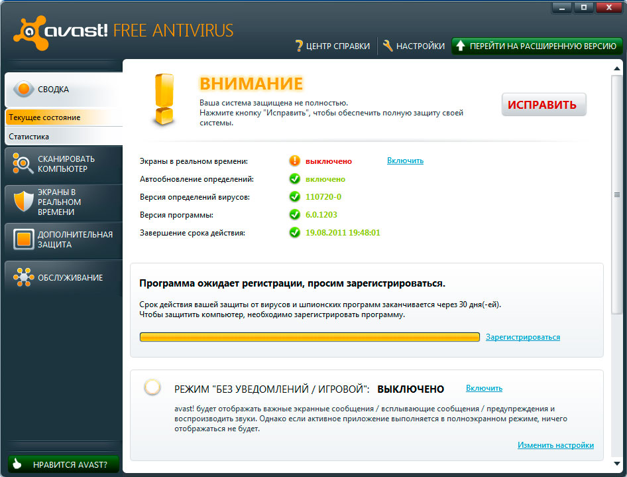Click the Summary (Сводка) orange ball icon
Image resolution: width=627 pixels, height=477 pixels.
point(24,89)
